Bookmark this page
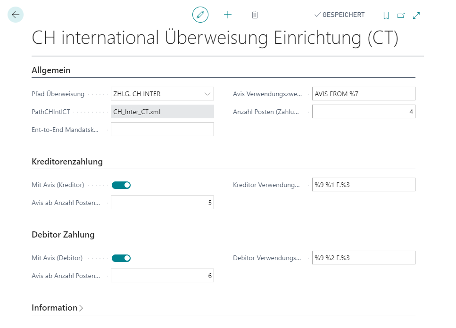 click(x=386, y=15)
